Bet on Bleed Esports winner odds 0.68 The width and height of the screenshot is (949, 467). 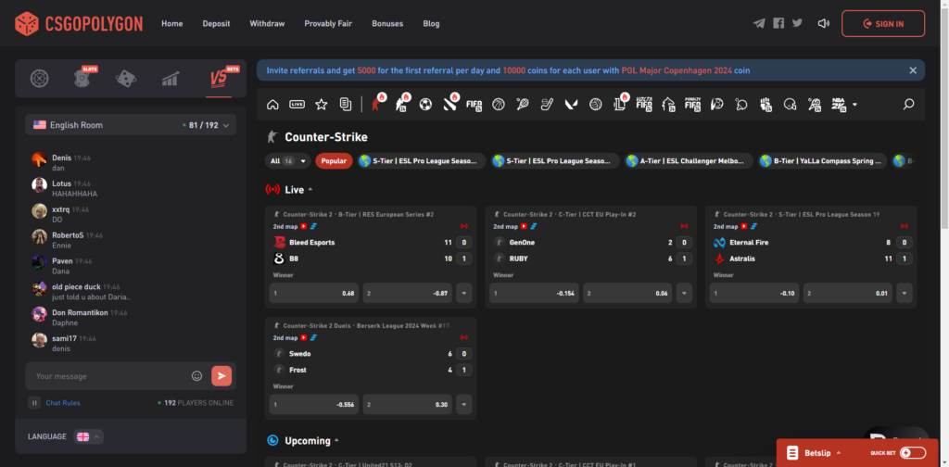[x=314, y=293]
